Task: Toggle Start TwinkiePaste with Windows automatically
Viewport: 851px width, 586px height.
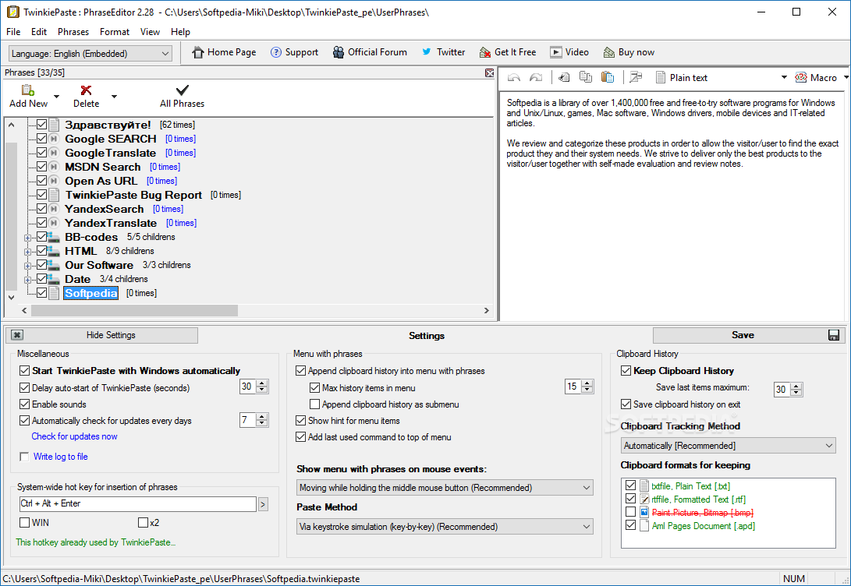Action: [x=24, y=371]
